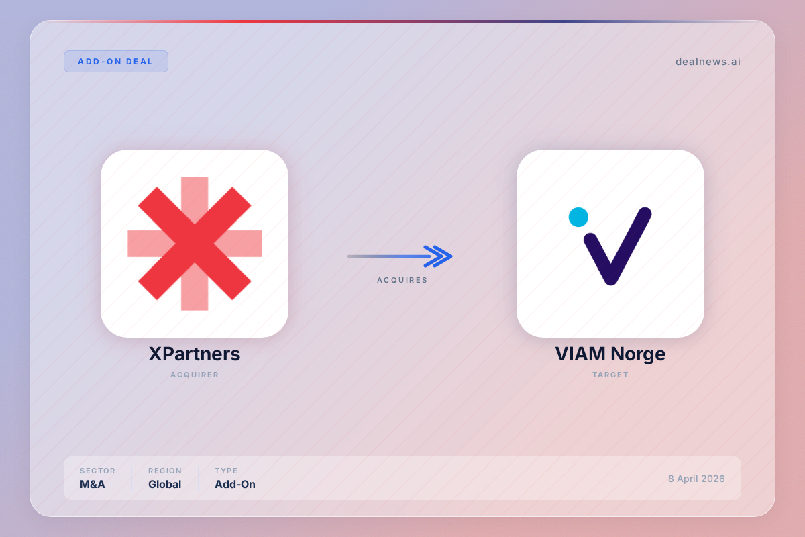The width and height of the screenshot is (805, 537).
Task: Click the TYPE field label
Action: pyautogui.click(x=226, y=471)
